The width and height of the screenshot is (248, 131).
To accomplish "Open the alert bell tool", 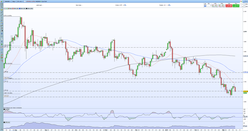I will click(2, 10).
